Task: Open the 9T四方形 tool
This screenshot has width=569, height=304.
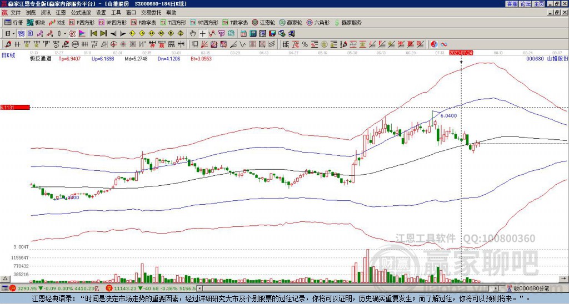Action: pyautogui.click(x=204, y=22)
